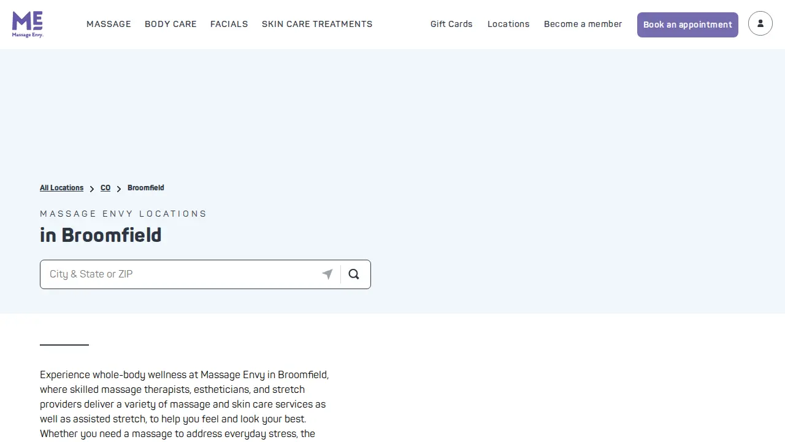This screenshot has height=442, width=785.
Task: Click Book an appointment button
Action: pyautogui.click(x=687, y=25)
